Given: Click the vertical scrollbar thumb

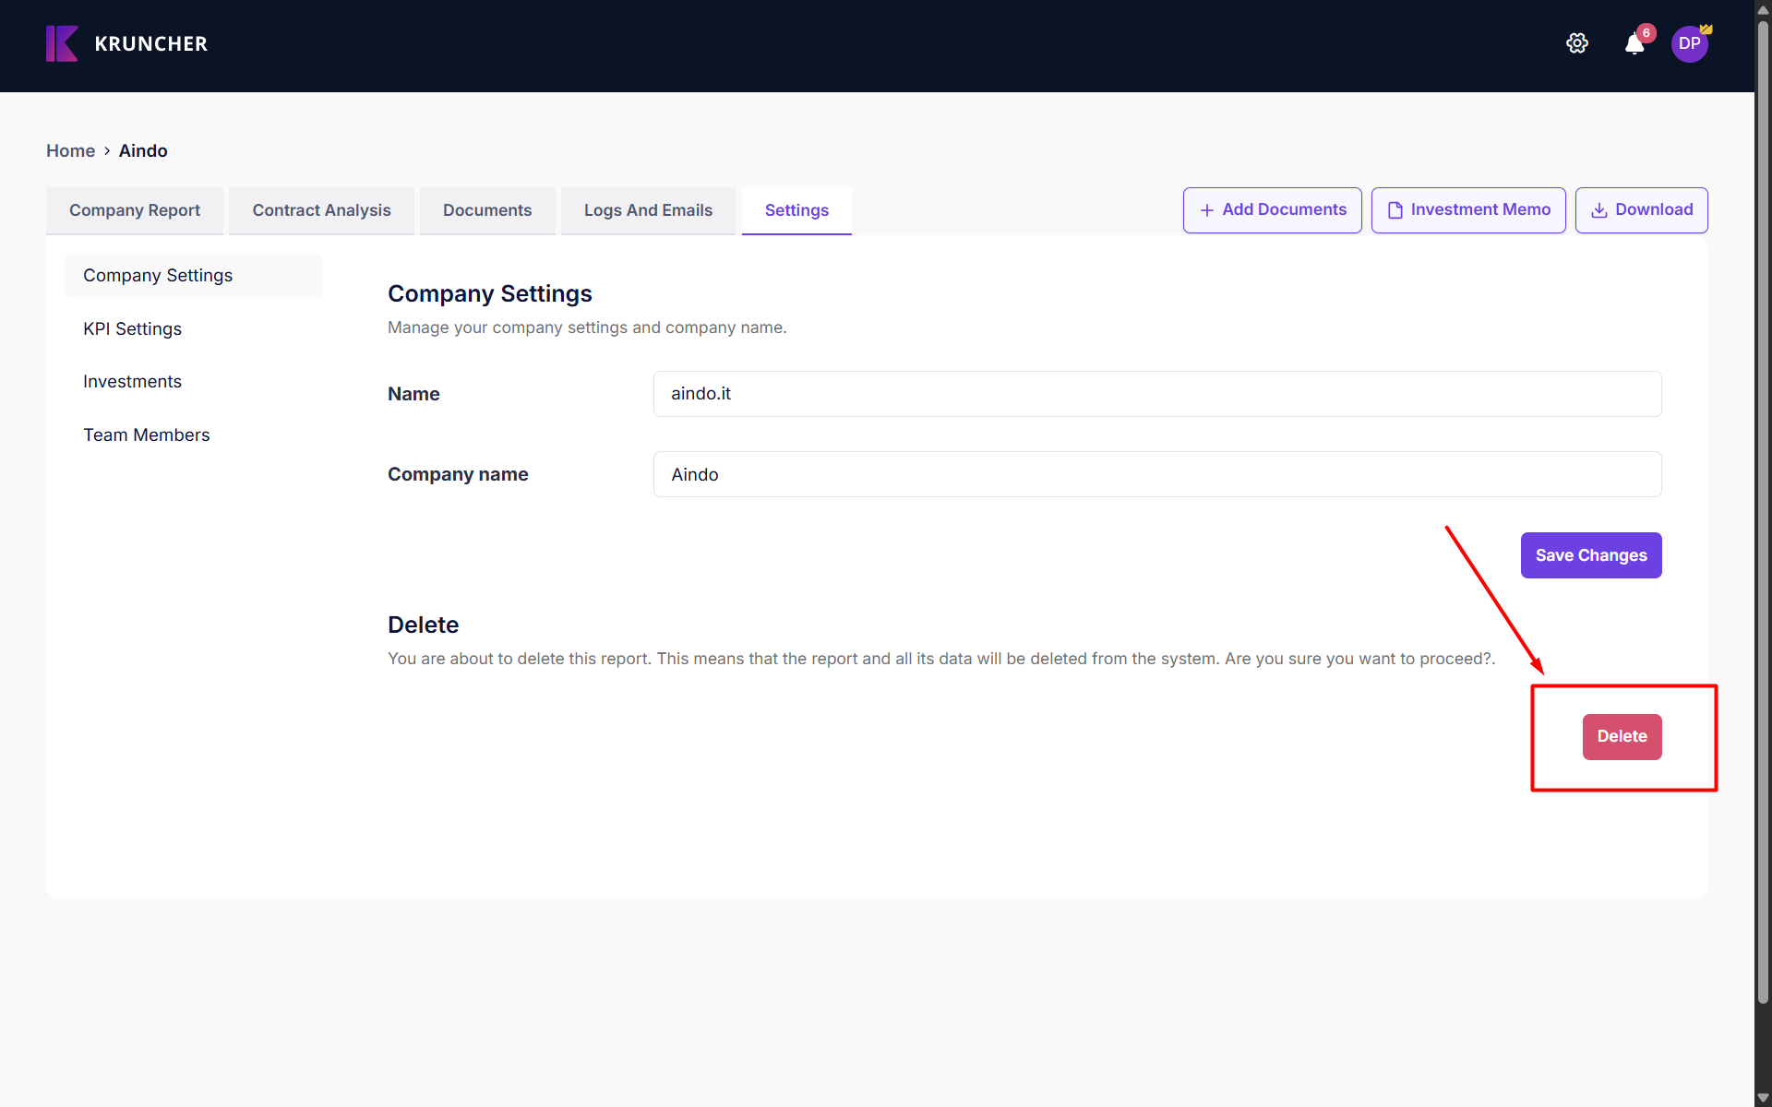Looking at the screenshot, I should click(x=1763, y=512).
